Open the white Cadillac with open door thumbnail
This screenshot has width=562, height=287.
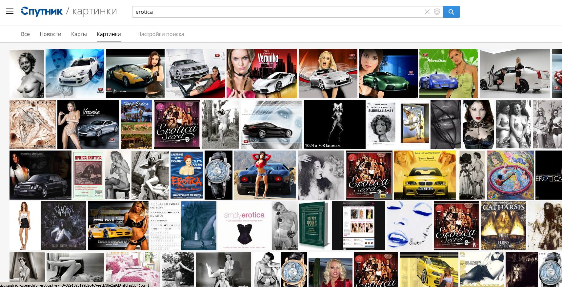[515, 74]
